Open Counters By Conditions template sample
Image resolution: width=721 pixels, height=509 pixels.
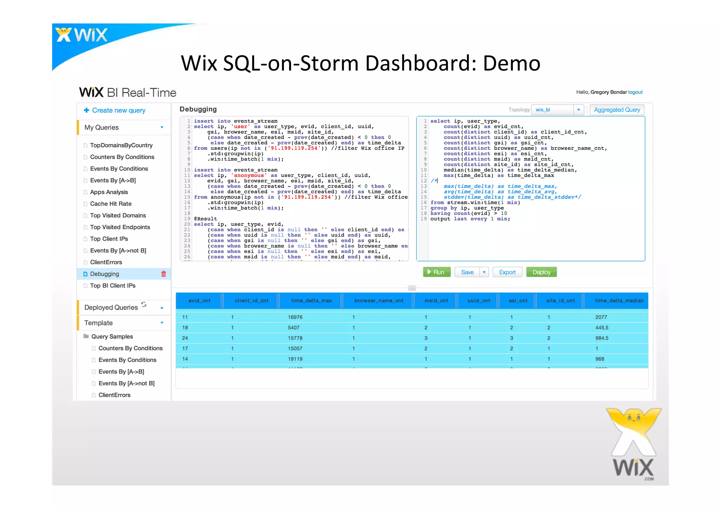click(131, 348)
